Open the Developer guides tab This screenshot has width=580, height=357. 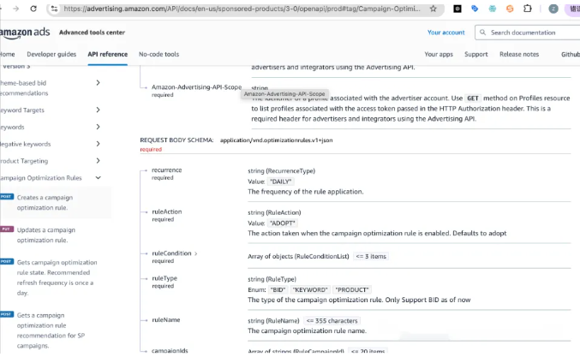(x=51, y=54)
